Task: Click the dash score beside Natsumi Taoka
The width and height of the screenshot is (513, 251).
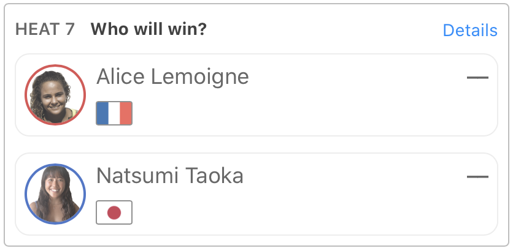Action: pos(477,177)
